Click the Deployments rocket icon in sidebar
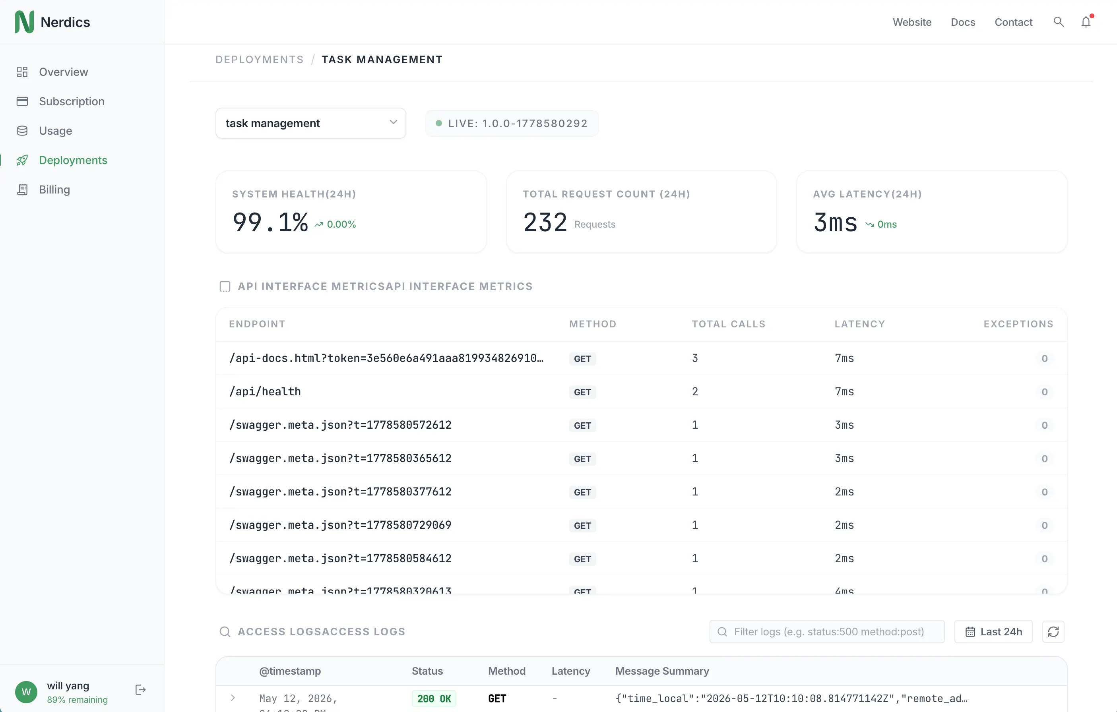 (22, 160)
